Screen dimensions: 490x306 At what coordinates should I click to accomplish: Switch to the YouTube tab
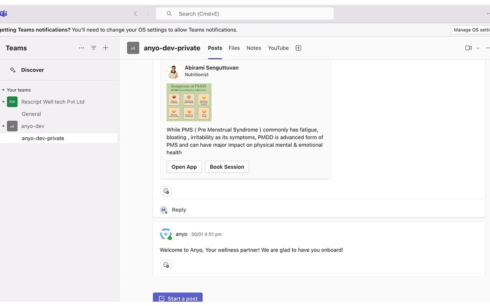point(278,48)
